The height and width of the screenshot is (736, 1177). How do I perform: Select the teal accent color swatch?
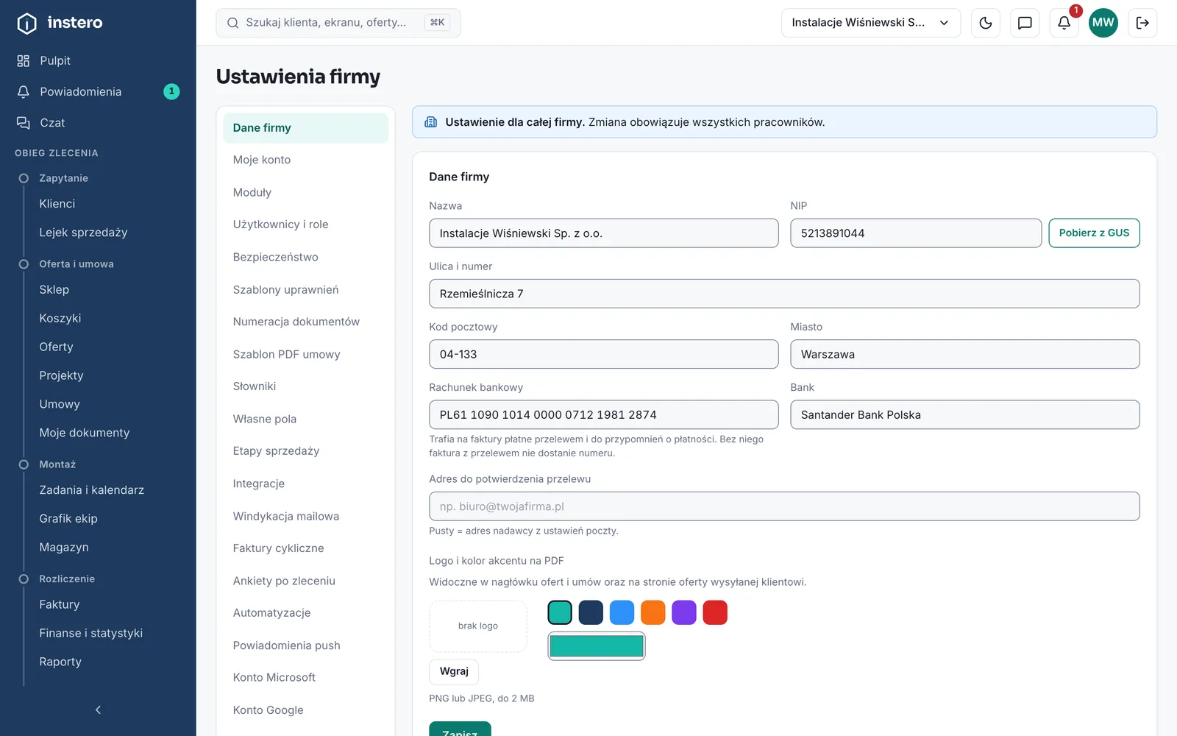point(560,612)
